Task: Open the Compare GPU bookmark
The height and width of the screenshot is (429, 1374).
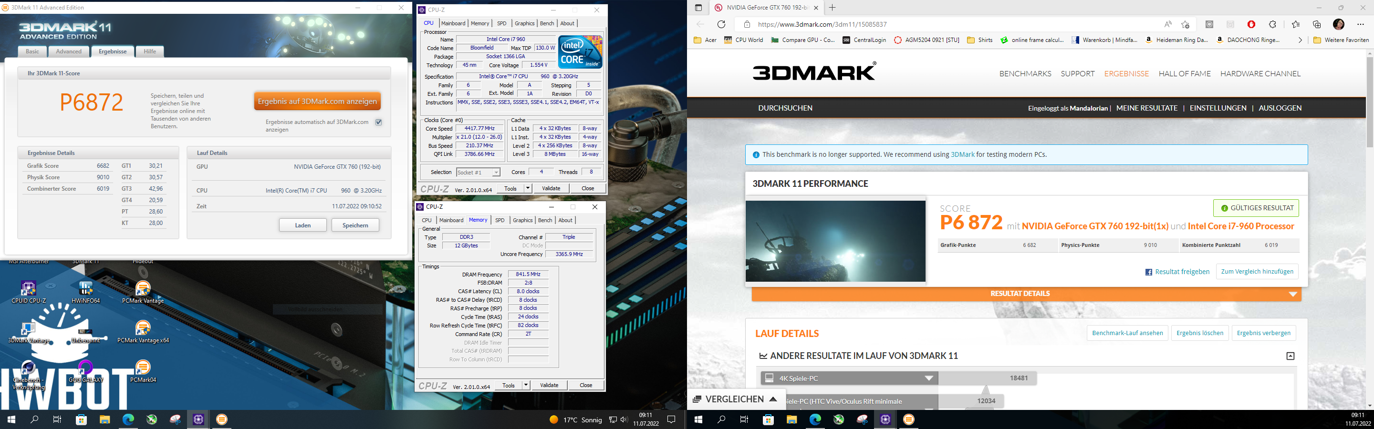Action: pyautogui.click(x=803, y=40)
